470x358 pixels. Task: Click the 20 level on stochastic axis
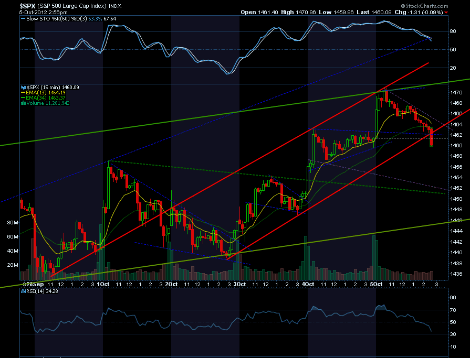(x=453, y=68)
